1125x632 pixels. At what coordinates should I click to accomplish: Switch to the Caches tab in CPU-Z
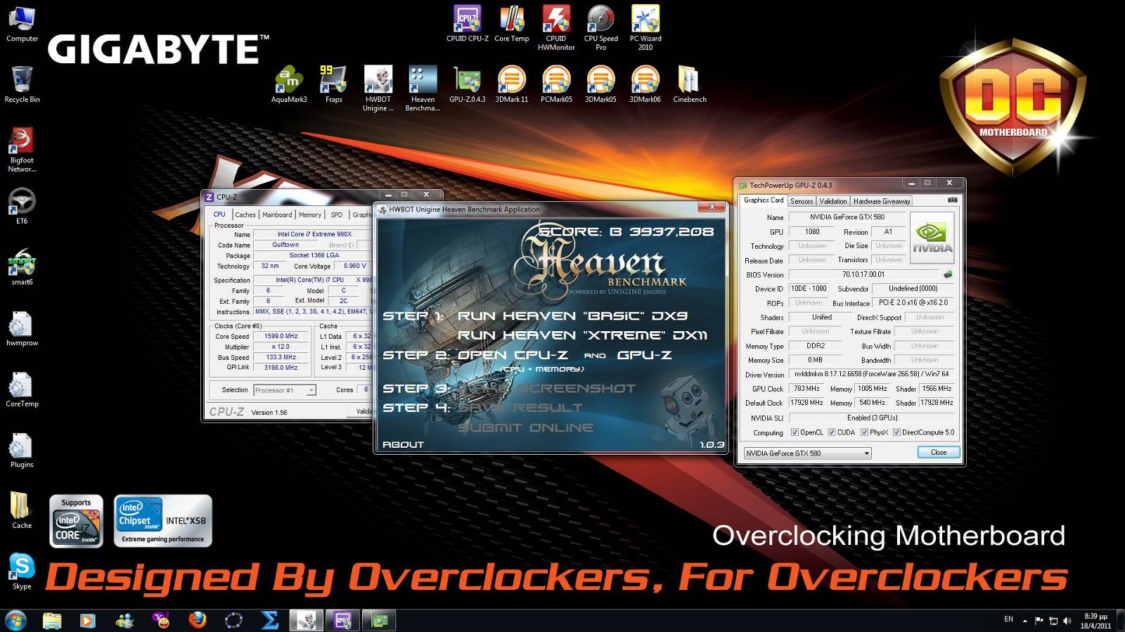coord(245,214)
